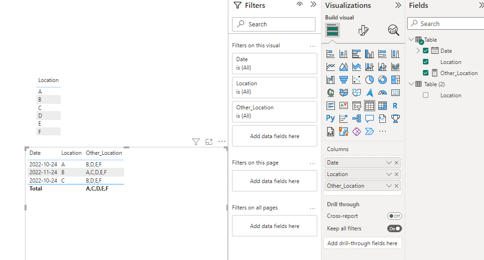484x260 pixels.
Task: Select the trophy goals visual
Action: pyautogui.click(x=395, y=118)
